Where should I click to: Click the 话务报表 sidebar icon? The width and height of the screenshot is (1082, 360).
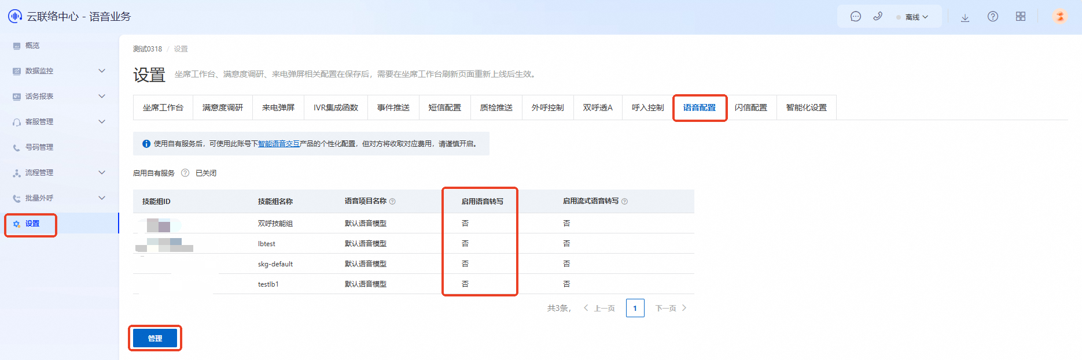pyautogui.click(x=17, y=97)
